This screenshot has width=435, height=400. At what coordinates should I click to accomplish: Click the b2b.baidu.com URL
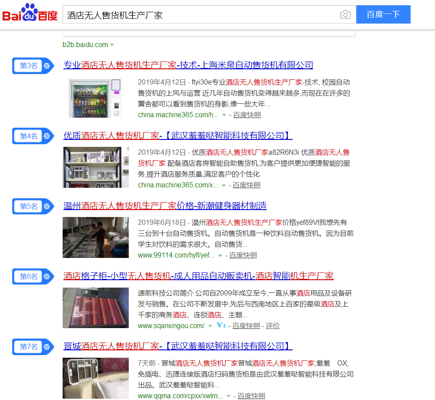coord(85,45)
